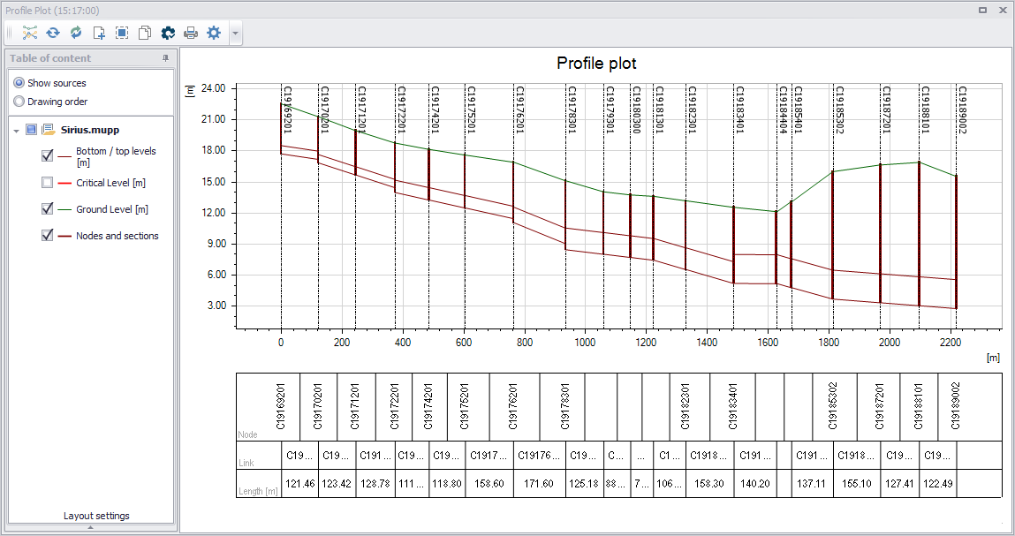Click the C19189002 node label on the chart

963,109
